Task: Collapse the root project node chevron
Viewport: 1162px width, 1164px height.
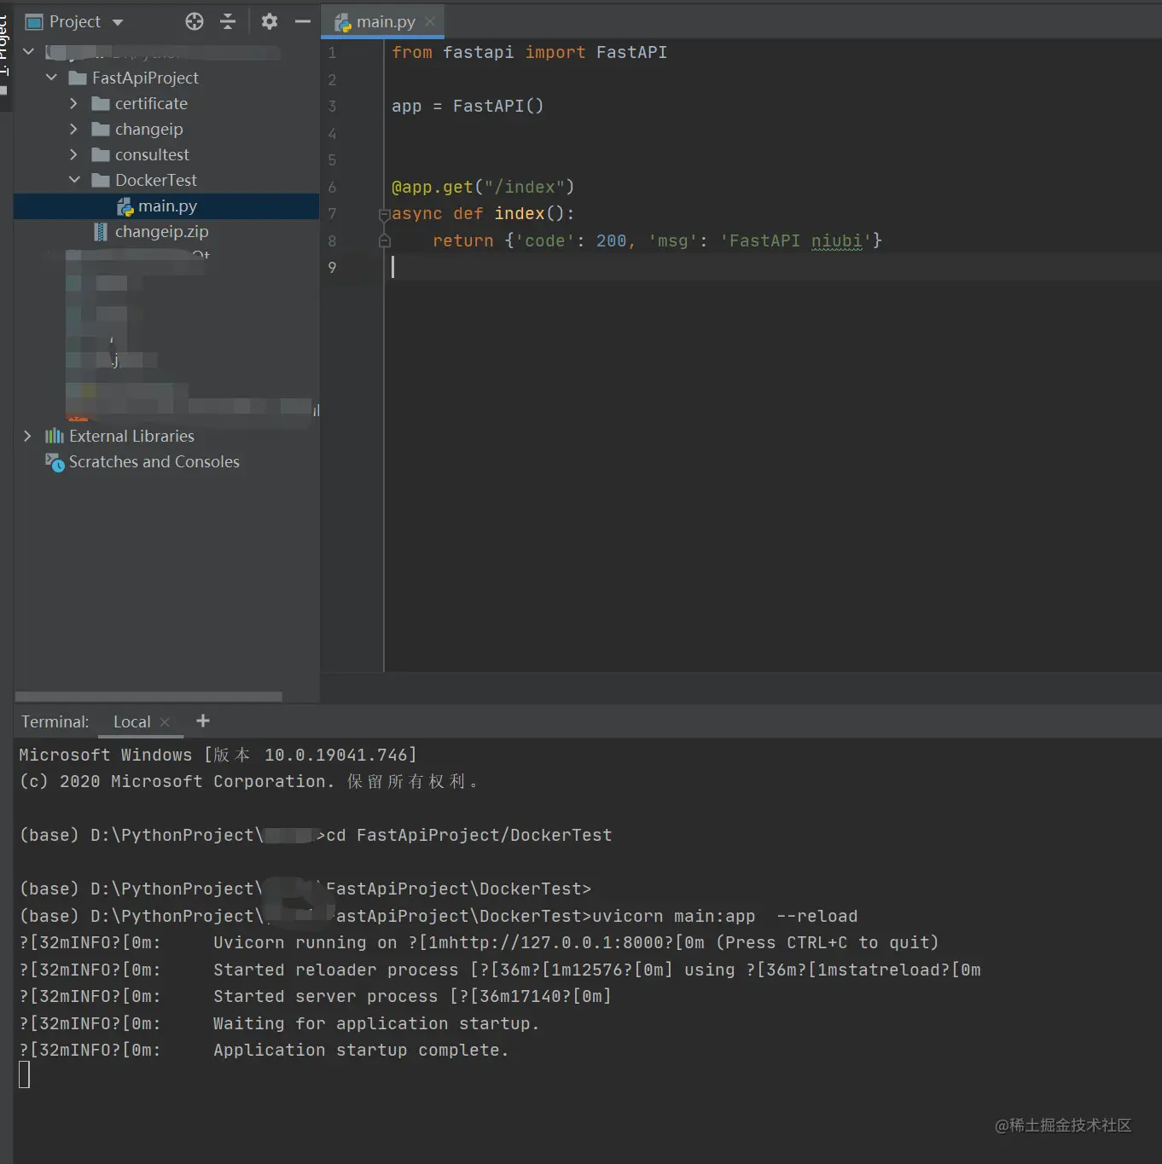Action: click(28, 52)
